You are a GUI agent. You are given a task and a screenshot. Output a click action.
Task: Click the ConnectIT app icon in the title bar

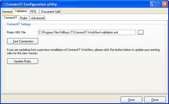(3, 4)
